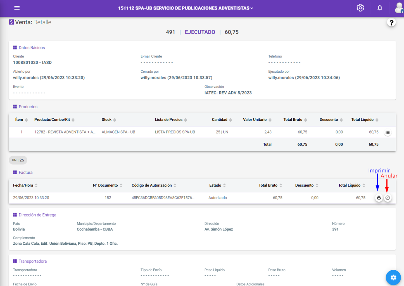Image resolution: width=404 pixels, height=286 pixels.
Task: Click LISTA PRECIOS SPA-UB cell
Action: coord(175,132)
